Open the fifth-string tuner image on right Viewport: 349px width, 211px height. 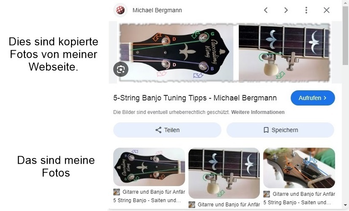tap(284, 52)
